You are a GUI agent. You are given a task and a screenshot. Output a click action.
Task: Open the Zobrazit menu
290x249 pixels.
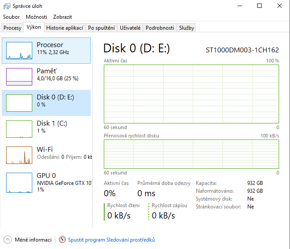pyautogui.click(x=62, y=17)
